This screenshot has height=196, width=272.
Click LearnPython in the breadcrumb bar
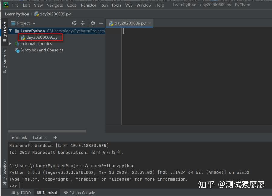coord(17,14)
